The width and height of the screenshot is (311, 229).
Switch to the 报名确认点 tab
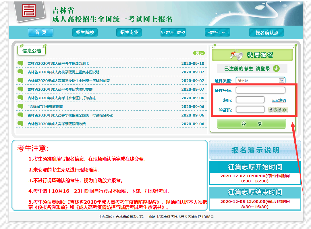266,33
